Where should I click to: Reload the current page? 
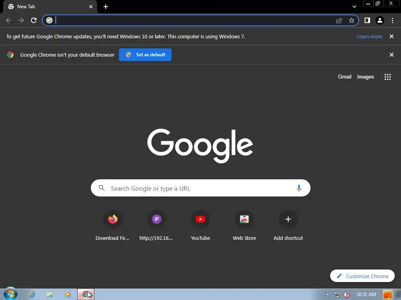point(34,20)
